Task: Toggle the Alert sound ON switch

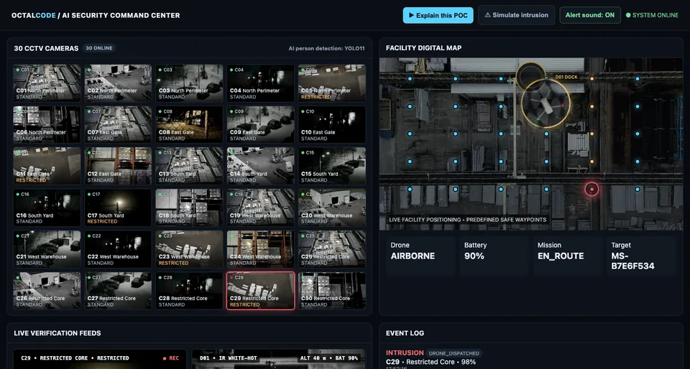Action: click(x=589, y=15)
